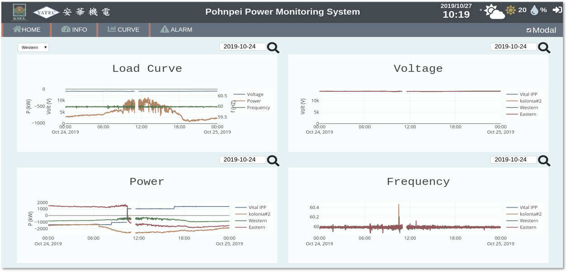Screen dimensions: 567x272
Task: Open the Western station dropdown
Action: pos(33,47)
